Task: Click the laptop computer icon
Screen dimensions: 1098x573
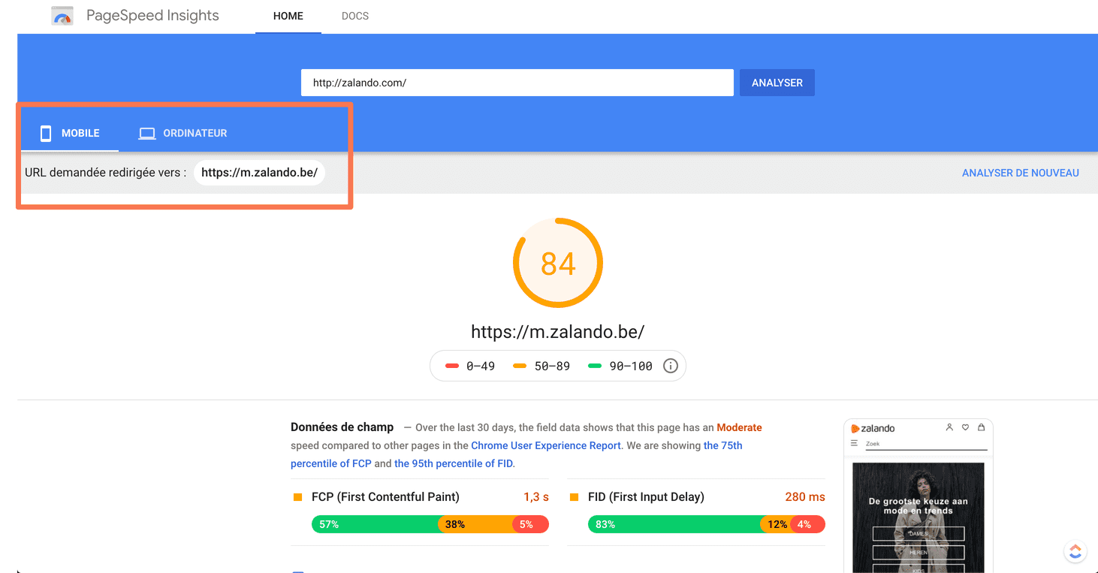Action: [147, 134]
